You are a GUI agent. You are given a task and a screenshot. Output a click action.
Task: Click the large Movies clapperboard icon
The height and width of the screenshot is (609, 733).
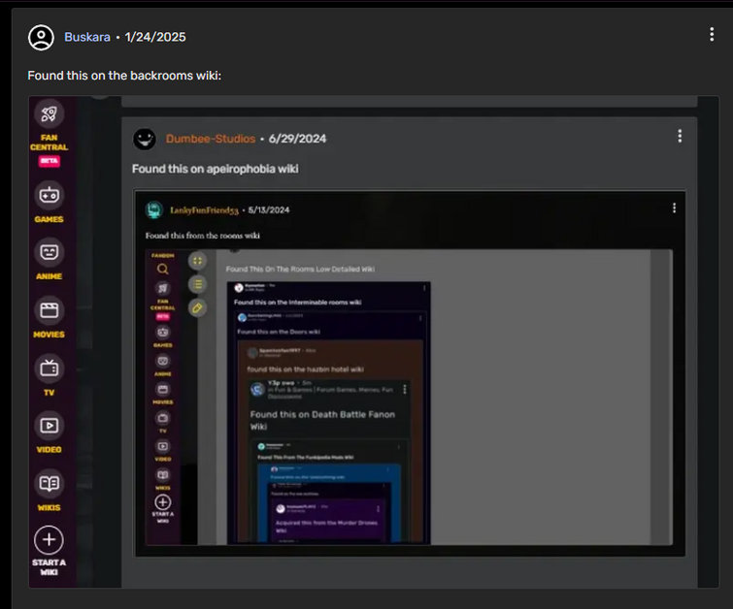(50, 310)
